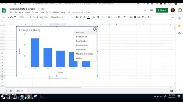Open the text wrapping dropdown
The height and width of the screenshot is (102, 183).
click(120, 17)
